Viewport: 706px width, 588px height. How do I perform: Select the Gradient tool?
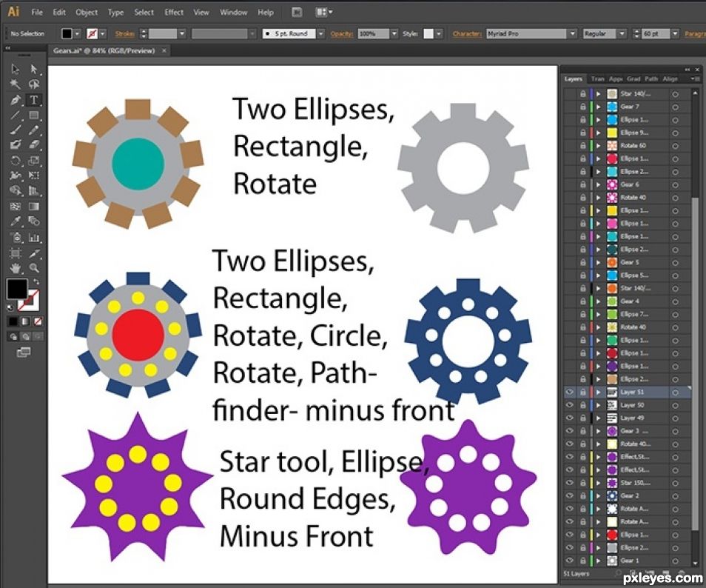coord(34,207)
